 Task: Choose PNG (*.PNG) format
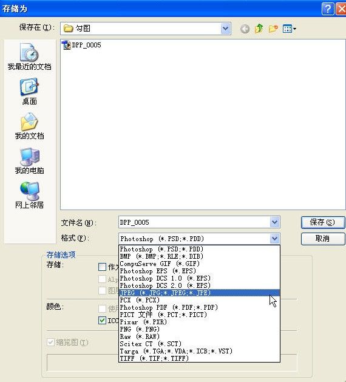199,329
